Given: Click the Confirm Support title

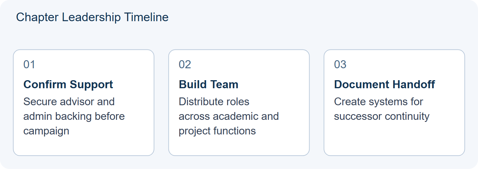Looking at the screenshot, I should [x=68, y=85].
